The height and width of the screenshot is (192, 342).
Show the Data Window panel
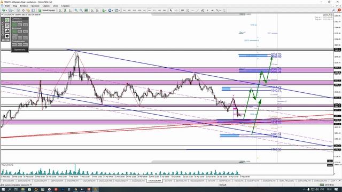point(23,10)
